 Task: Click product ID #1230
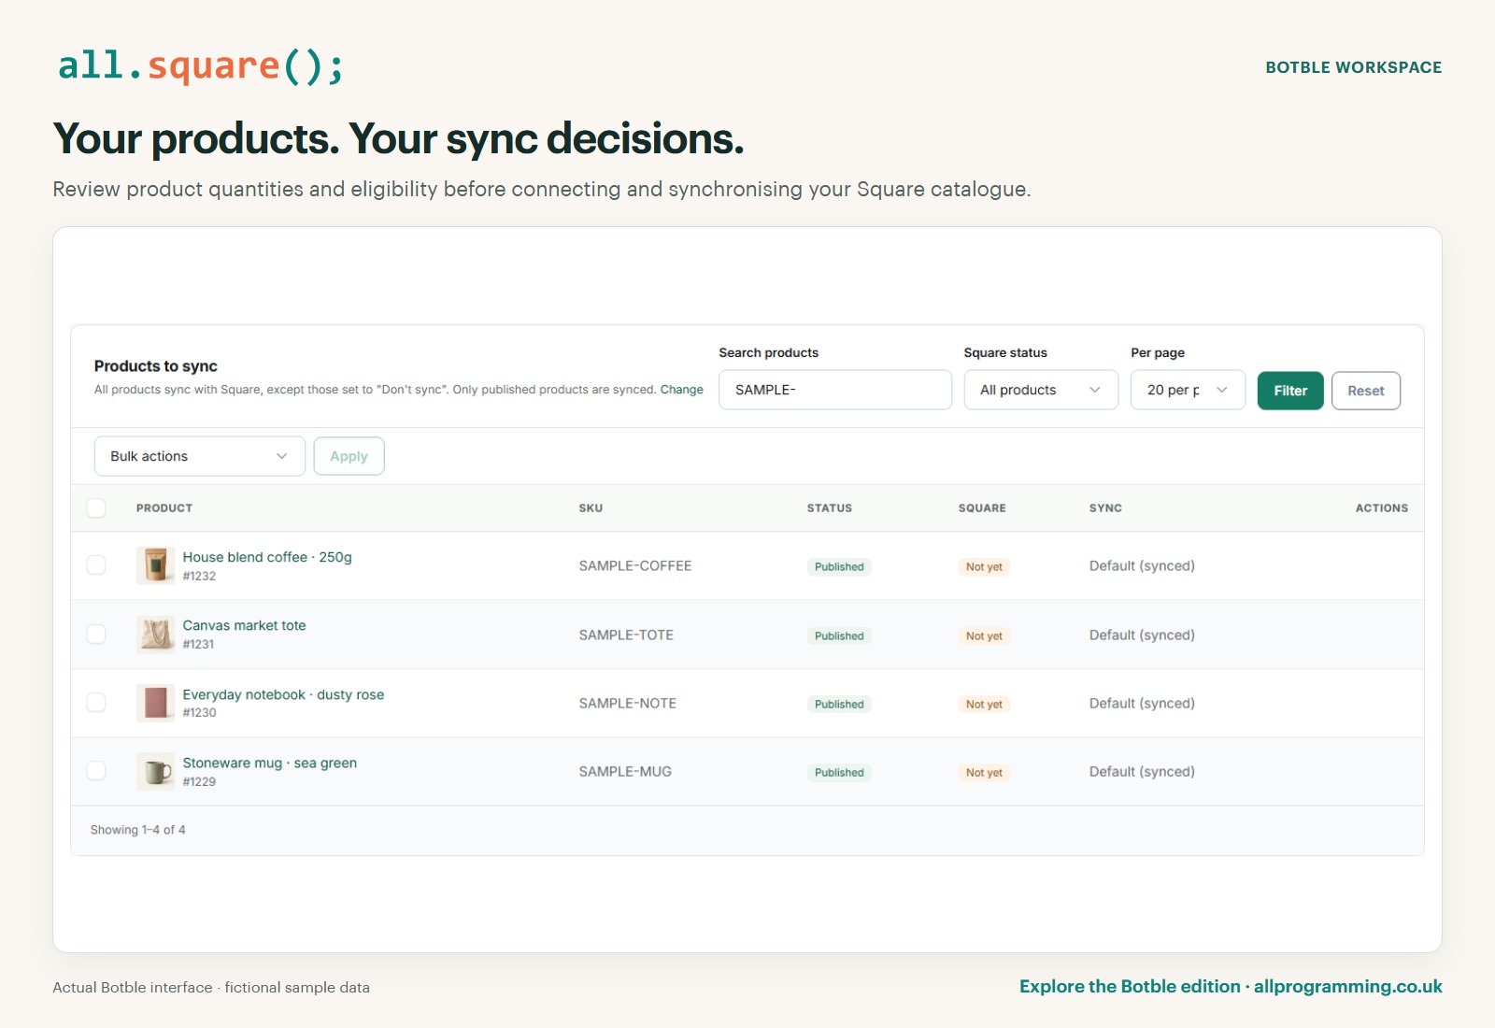[199, 712]
